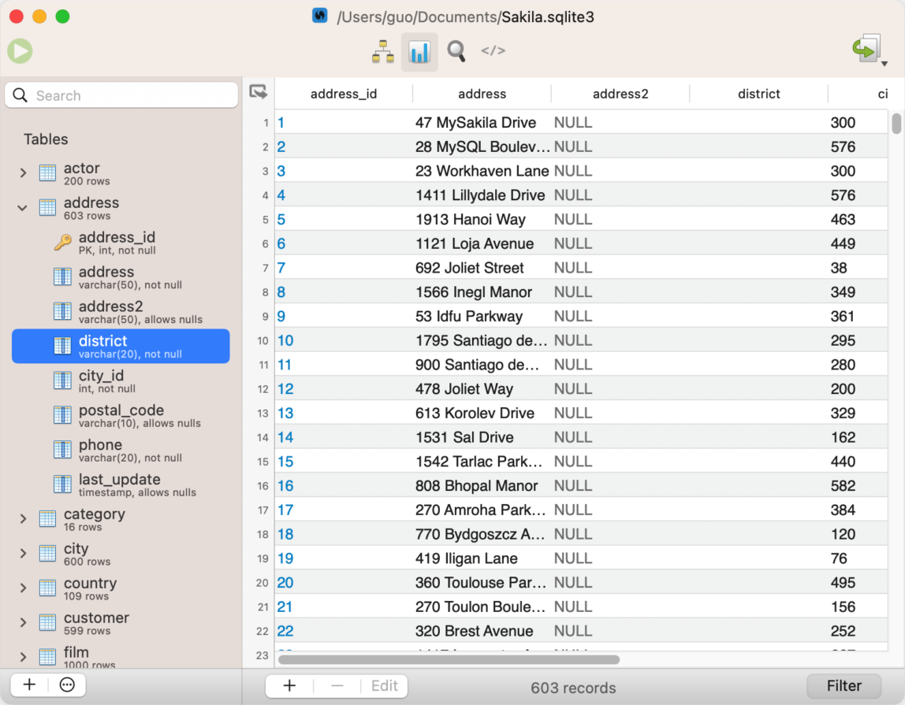This screenshot has width=905, height=705.
Task: Select the last_update column icon
Action: pyautogui.click(x=62, y=484)
